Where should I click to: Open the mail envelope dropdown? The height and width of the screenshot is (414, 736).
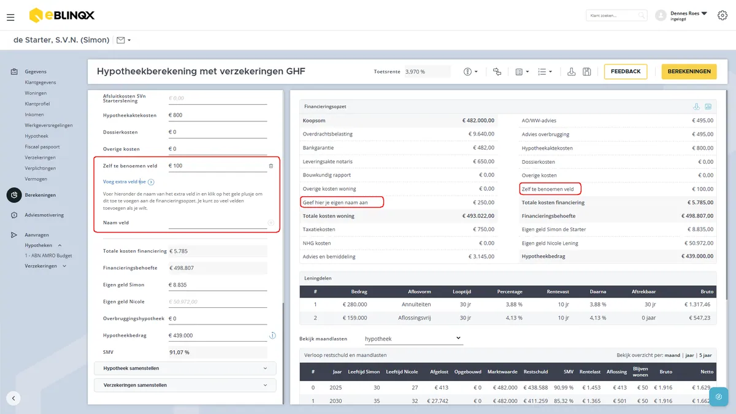point(123,40)
